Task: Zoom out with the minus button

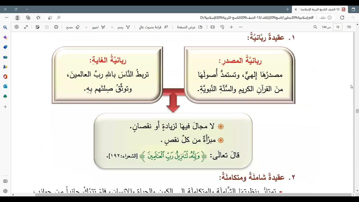Action: 241,27
